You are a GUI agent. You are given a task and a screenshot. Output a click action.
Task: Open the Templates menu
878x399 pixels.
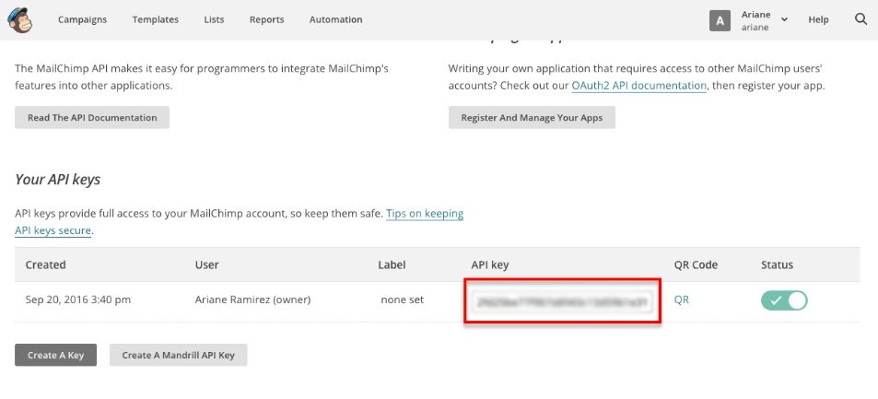156,19
